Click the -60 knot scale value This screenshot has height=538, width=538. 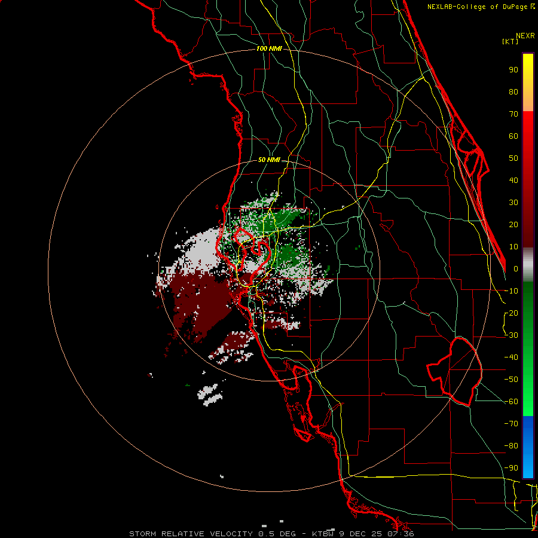click(x=511, y=402)
